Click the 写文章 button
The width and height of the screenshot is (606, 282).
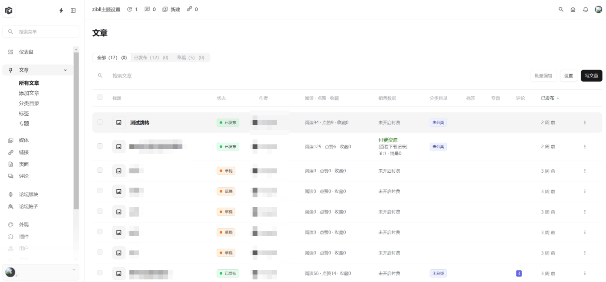pyautogui.click(x=591, y=76)
